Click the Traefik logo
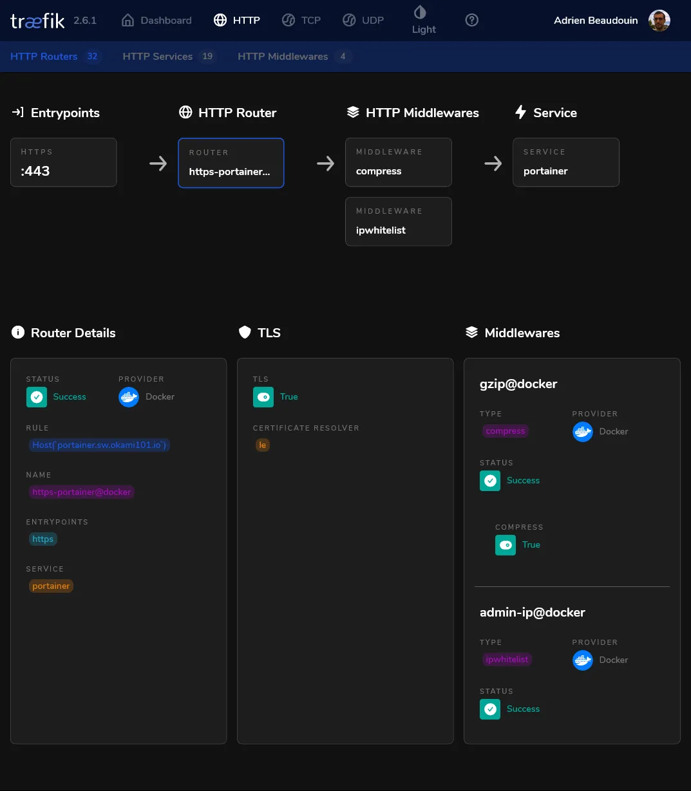This screenshot has width=691, height=791. (x=37, y=20)
